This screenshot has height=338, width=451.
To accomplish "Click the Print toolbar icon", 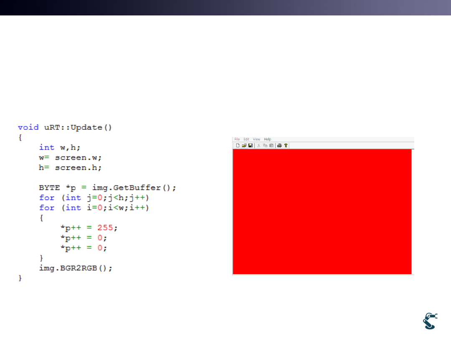I will pos(279,146).
